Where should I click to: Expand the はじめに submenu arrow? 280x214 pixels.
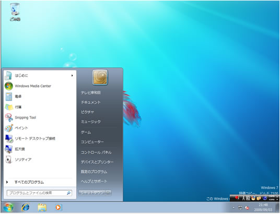pos(72,76)
